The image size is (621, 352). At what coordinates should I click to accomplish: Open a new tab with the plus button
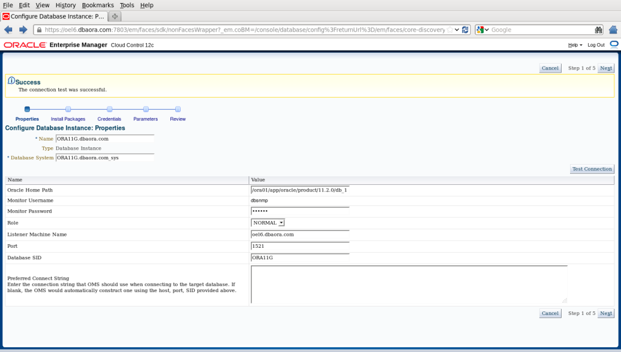tap(115, 16)
